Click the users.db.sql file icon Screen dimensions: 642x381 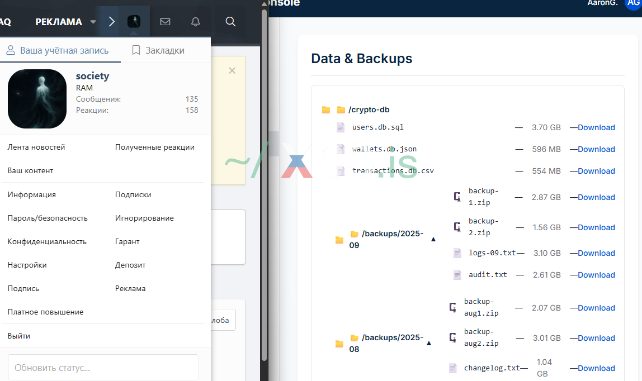tap(341, 127)
